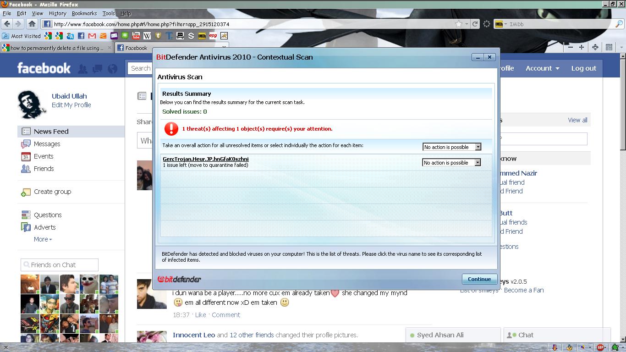This screenshot has height=352, width=626.
Task: Click Comment under the 18:37 post
Action: coord(226,315)
